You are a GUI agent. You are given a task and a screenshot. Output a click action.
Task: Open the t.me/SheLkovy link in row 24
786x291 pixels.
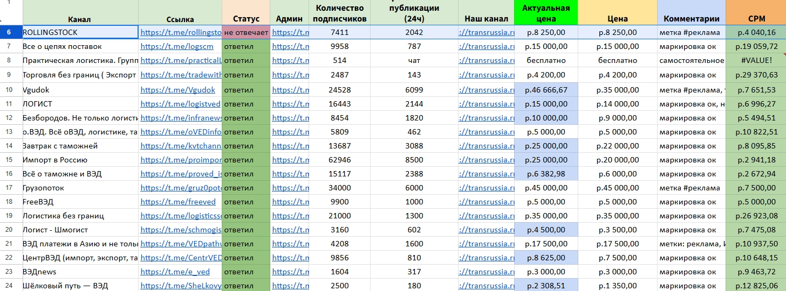[x=181, y=286]
